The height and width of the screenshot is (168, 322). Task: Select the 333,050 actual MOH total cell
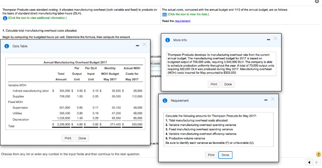pos(137,124)
